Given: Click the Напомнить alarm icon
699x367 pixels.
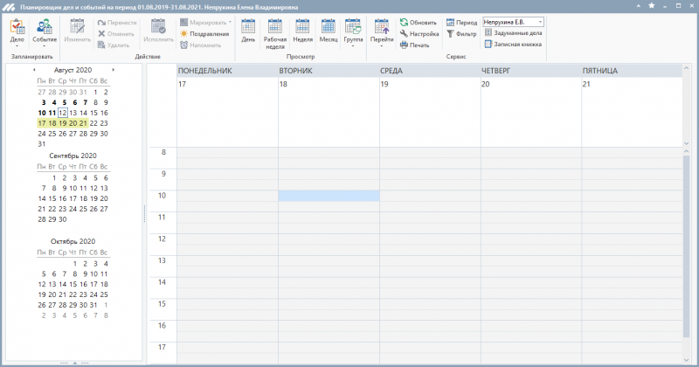Looking at the screenshot, I should [x=183, y=45].
